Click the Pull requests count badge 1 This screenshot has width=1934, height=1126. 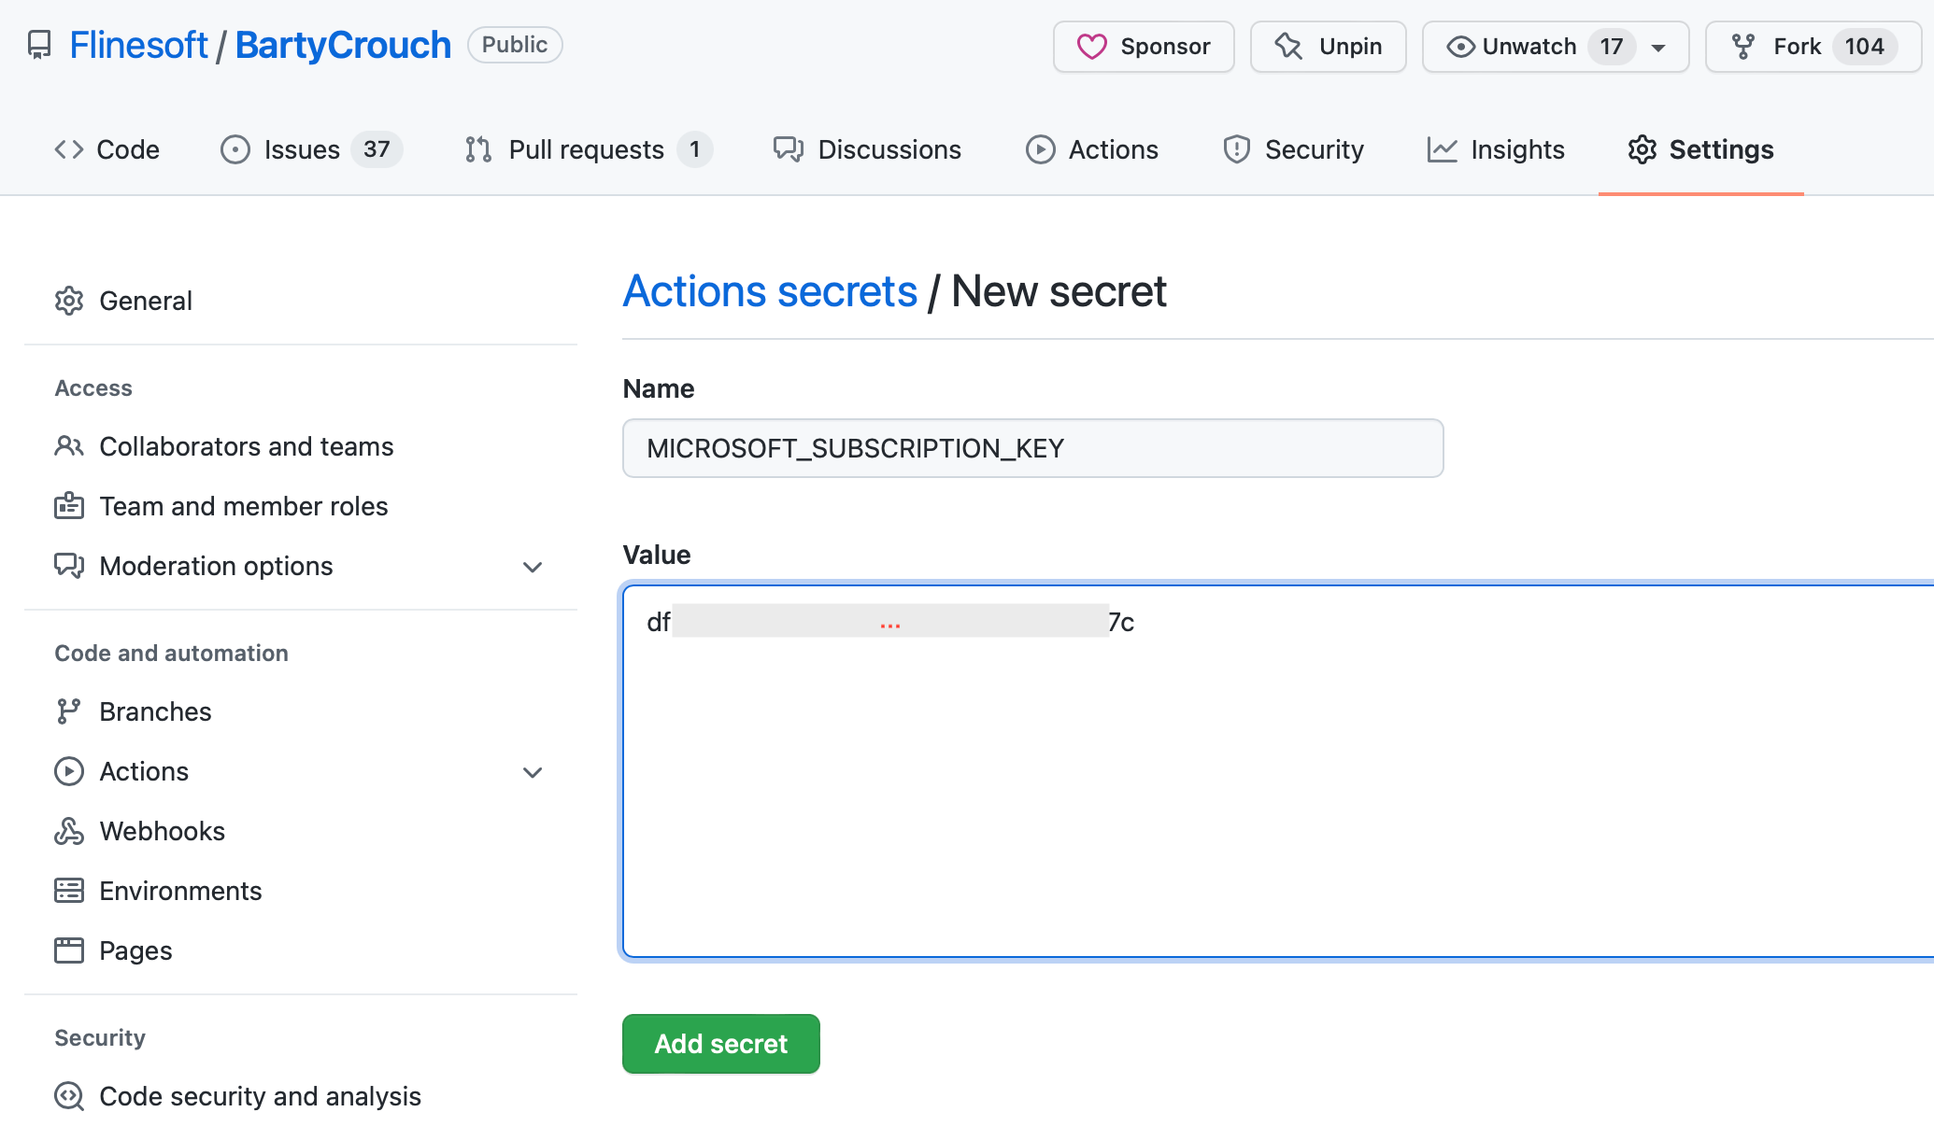pos(694,149)
